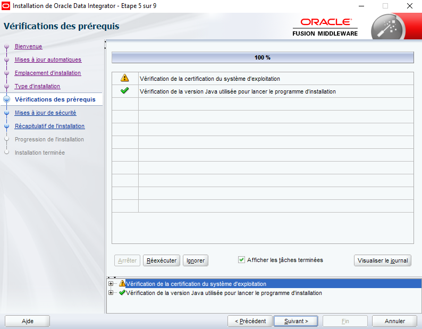Click the Vérifications des prérequis current step bullet
This screenshot has width=422, height=329.
tap(7, 99)
